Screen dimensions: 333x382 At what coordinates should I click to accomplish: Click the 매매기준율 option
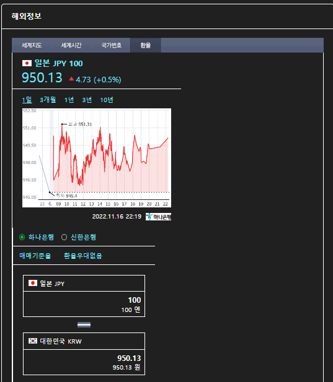coord(35,256)
